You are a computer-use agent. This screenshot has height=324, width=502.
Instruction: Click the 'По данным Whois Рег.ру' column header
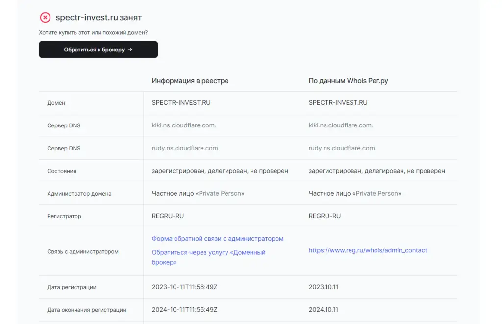(x=349, y=81)
